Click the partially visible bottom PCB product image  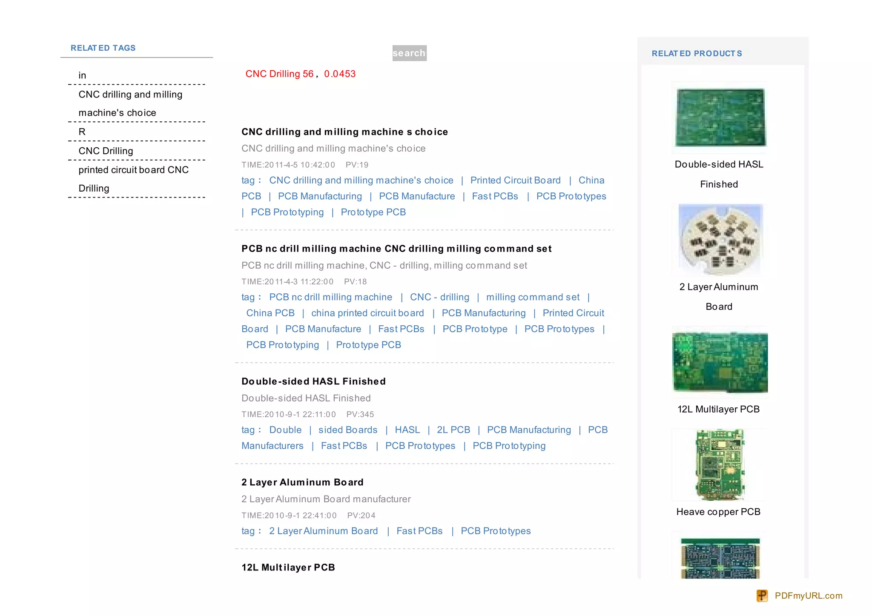point(720,558)
